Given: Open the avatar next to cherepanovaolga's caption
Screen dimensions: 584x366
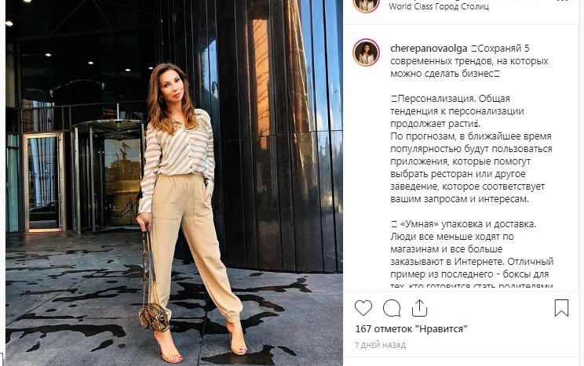Looking at the screenshot, I should 366,53.
